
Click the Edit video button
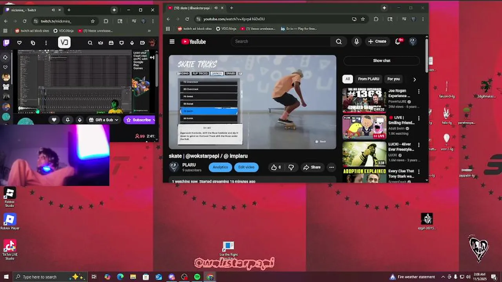pyautogui.click(x=246, y=167)
